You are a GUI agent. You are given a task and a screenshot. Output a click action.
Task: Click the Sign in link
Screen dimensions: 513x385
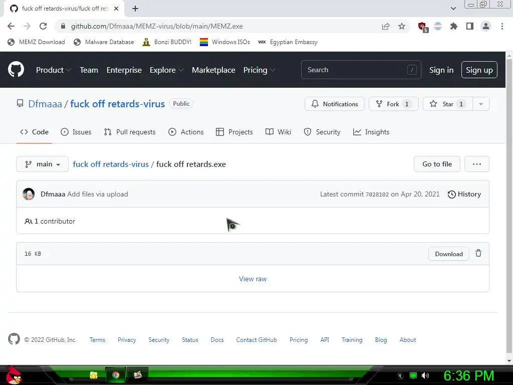click(x=441, y=70)
